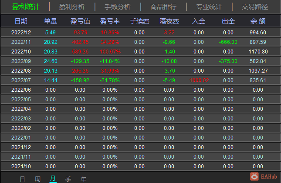Select the 2022/07 date cell

click(x=21, y=80)
